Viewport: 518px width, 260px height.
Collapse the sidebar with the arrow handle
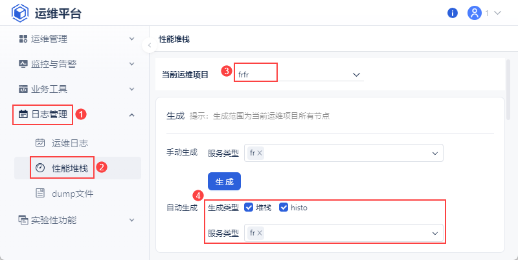(x=150, y=45)
